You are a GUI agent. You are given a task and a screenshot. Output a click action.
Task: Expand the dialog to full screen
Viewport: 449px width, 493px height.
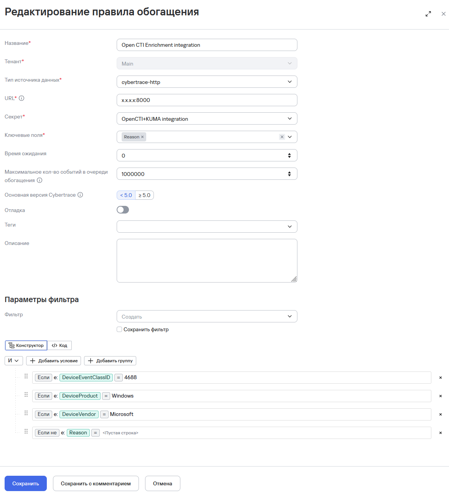[x=428, y=14]
